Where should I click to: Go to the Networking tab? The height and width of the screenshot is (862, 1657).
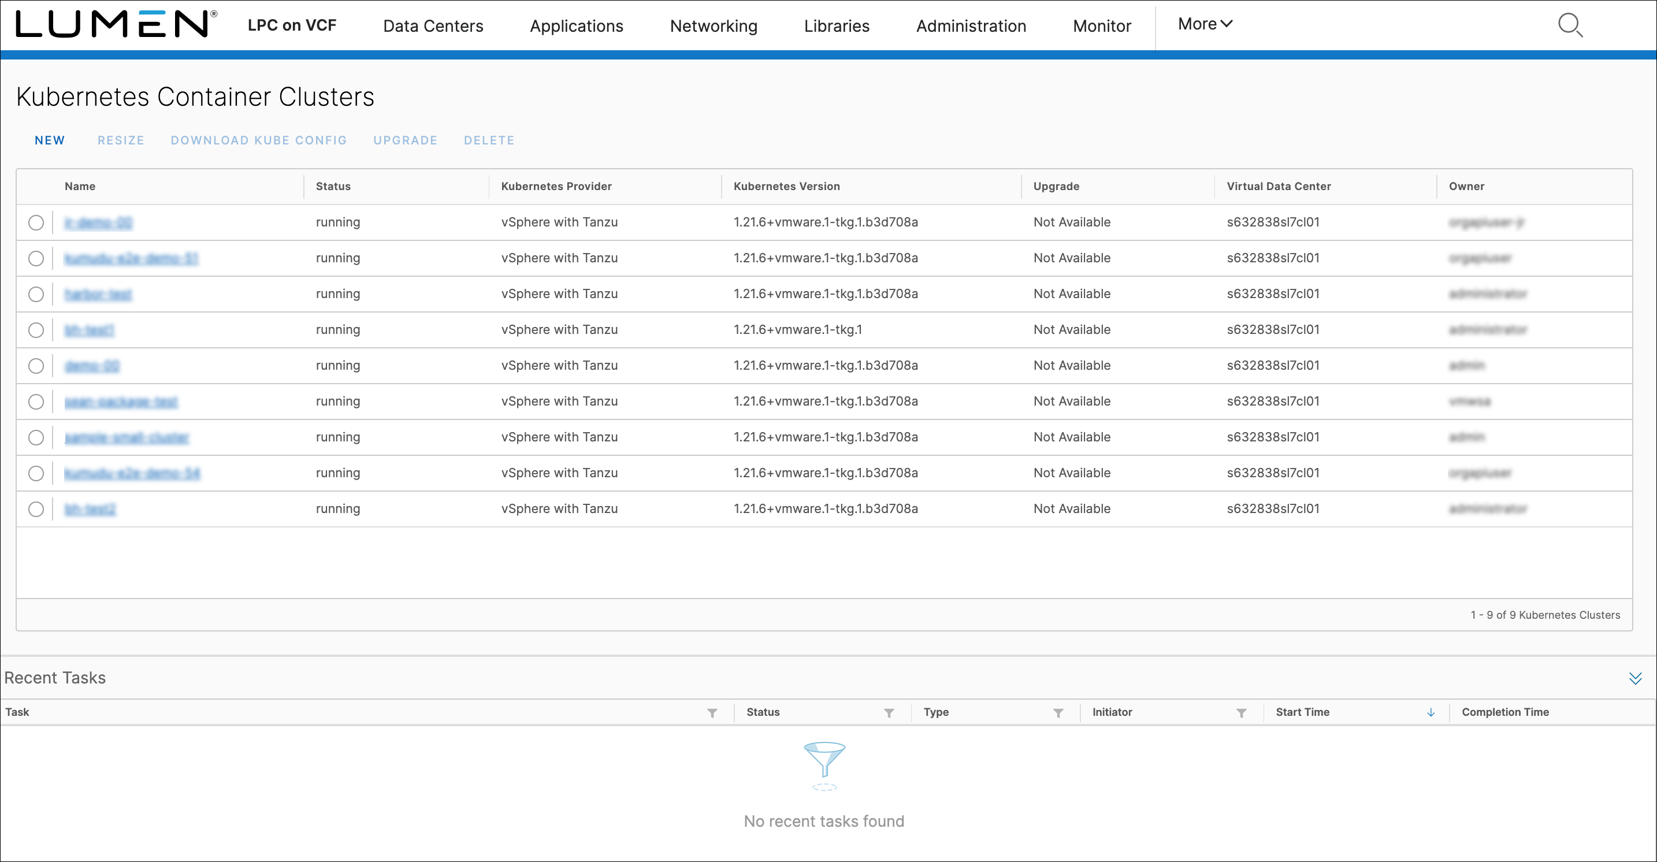tap(714, 26)
